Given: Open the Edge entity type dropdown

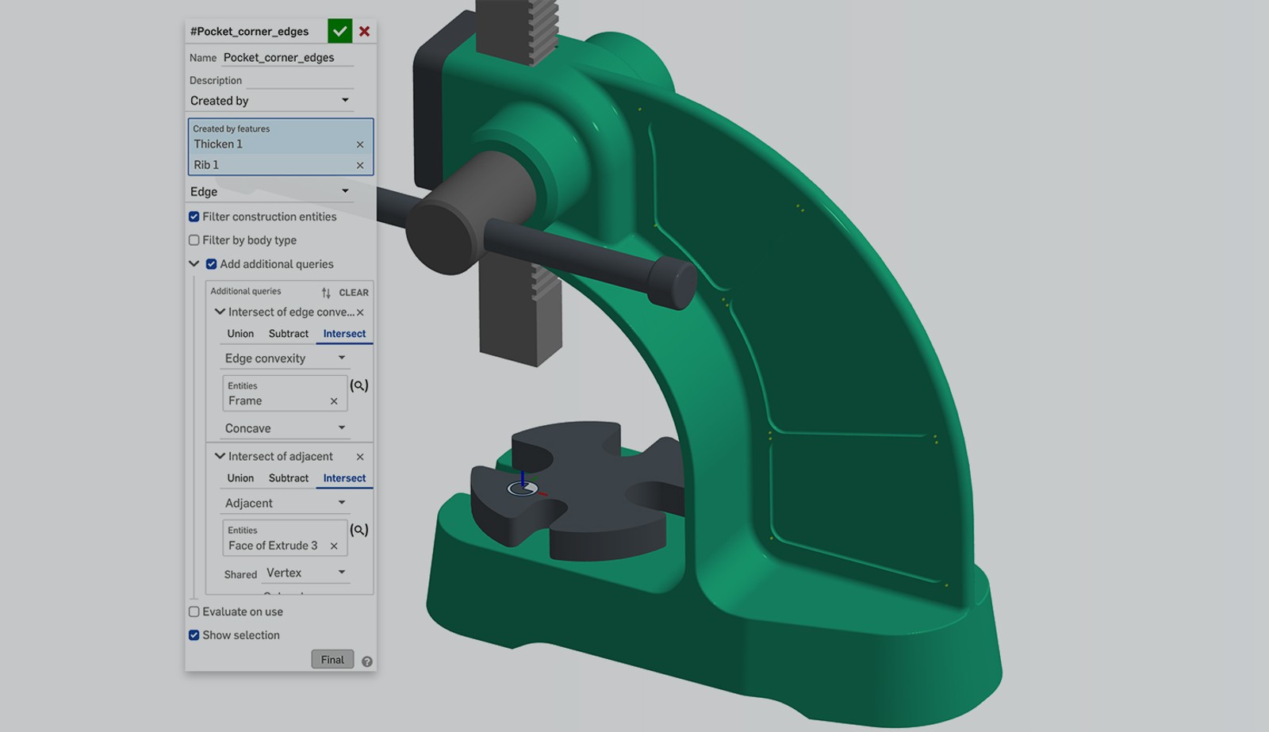Looking at the screenshot, I should tap(270, 192).
